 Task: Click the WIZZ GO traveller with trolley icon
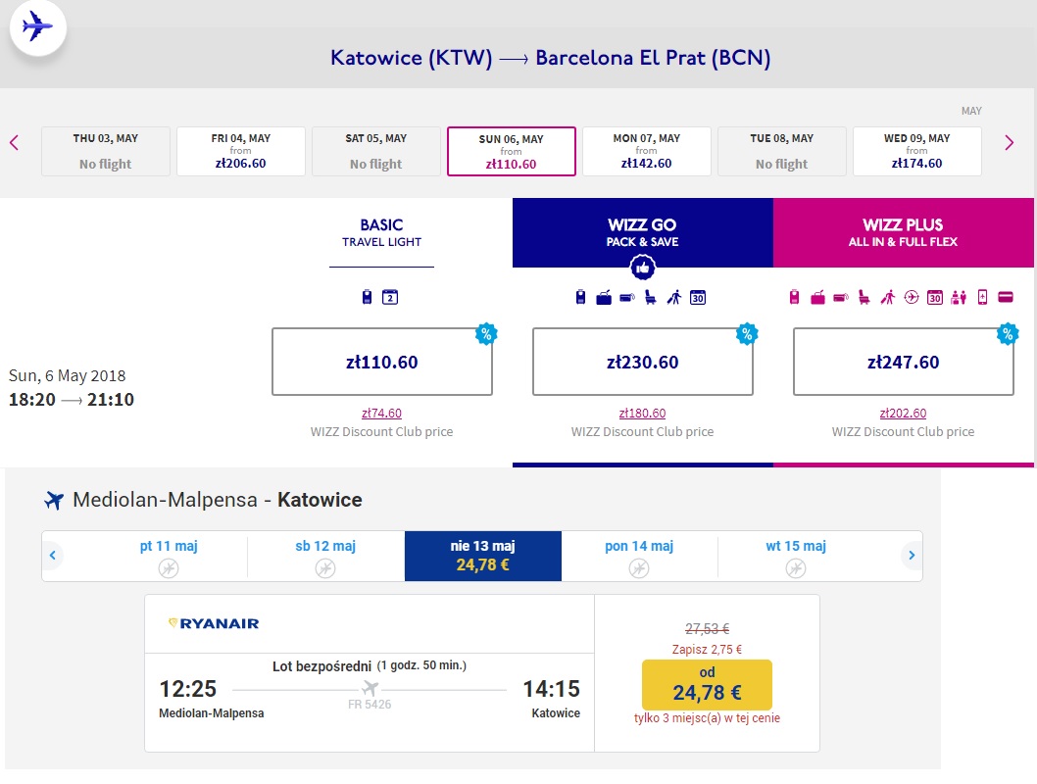pyautogui.click(x=674, y=298)
